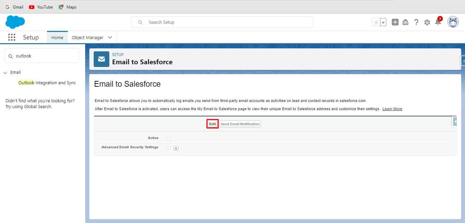Open the App Launcher grid icon
Screen dimensions: 465x223
coord(12,37)
